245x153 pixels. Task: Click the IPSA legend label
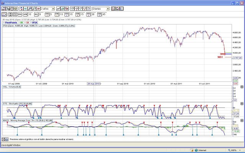(35, 23)
